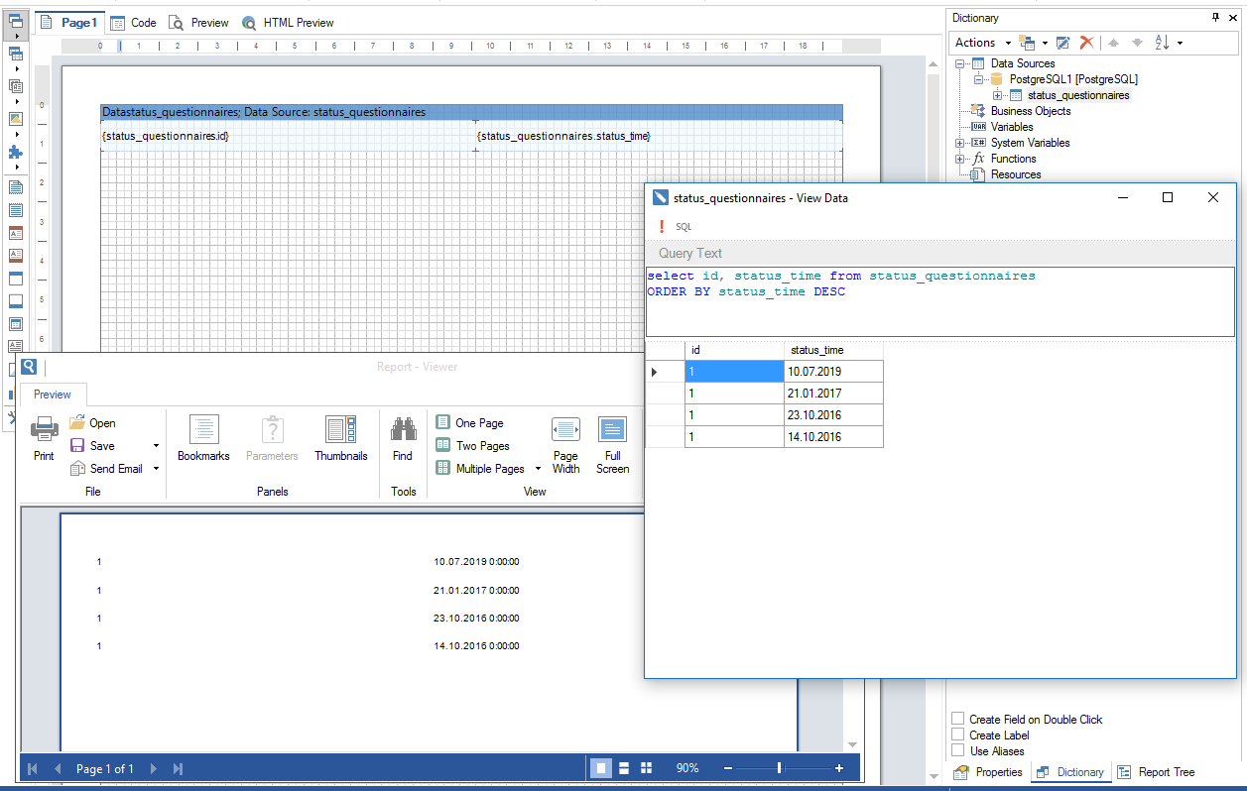Viewport: 1247px width, 791px height.
Task: Select the Page1 tab
Action: pos(69,22)
